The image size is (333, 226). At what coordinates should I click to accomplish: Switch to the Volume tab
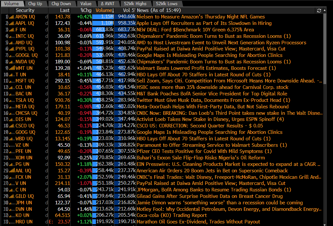[12, 4]
